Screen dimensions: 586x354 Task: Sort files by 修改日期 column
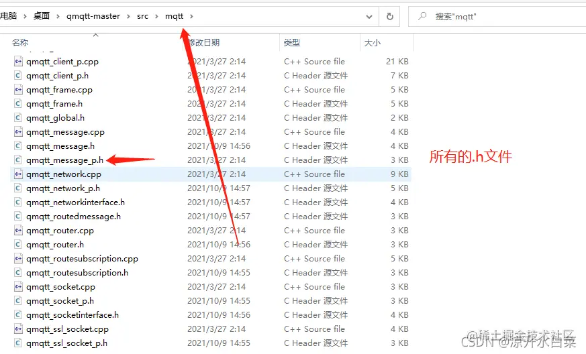203,42
